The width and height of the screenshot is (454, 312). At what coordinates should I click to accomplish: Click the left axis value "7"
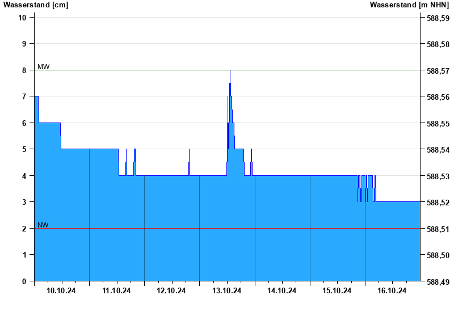(x=24, y=96)
